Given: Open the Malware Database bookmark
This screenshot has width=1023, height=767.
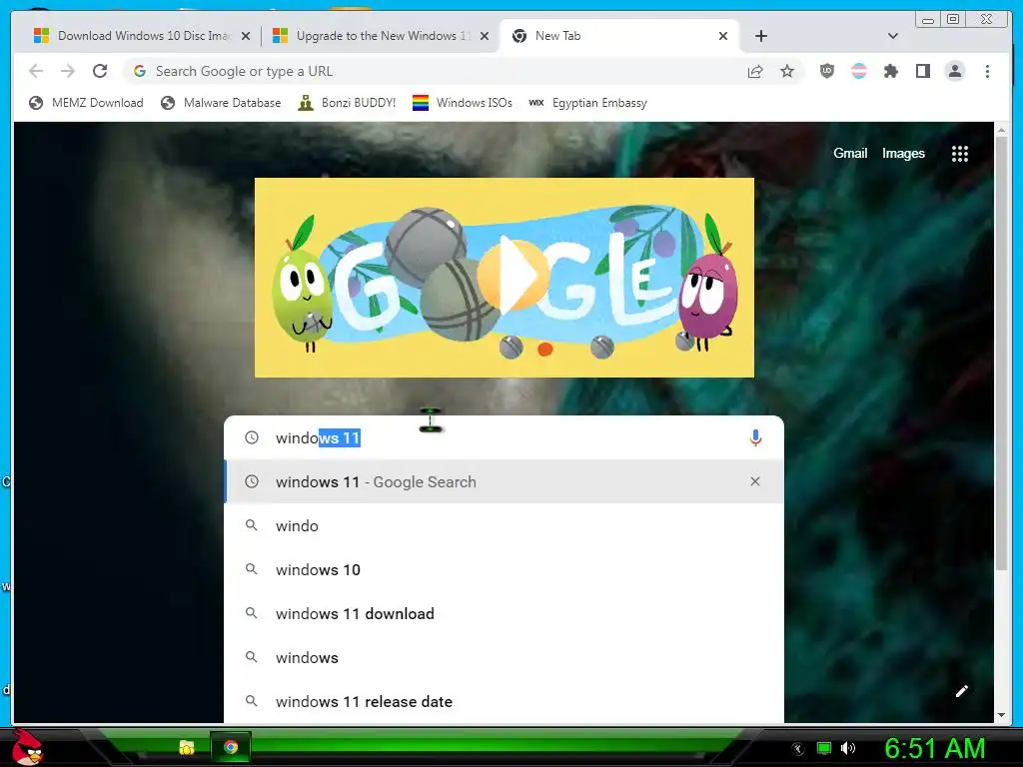Looking at the screenshot, I should 221,103.
